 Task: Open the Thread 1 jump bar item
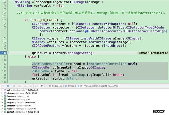70,86
